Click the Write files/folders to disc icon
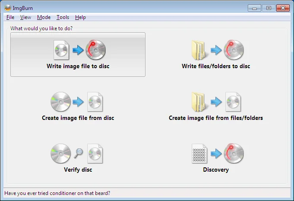The image size is (294, 201). tap(216, 50)
